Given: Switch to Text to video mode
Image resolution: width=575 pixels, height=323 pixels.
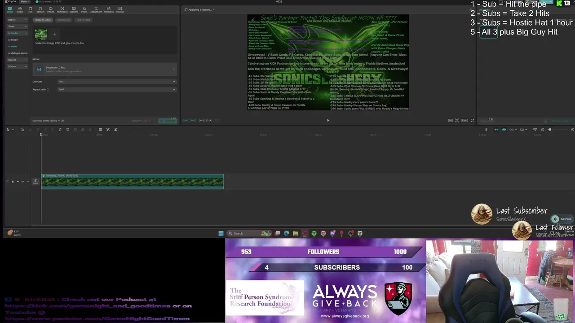Looking at the screenshot, I should 83,20.
